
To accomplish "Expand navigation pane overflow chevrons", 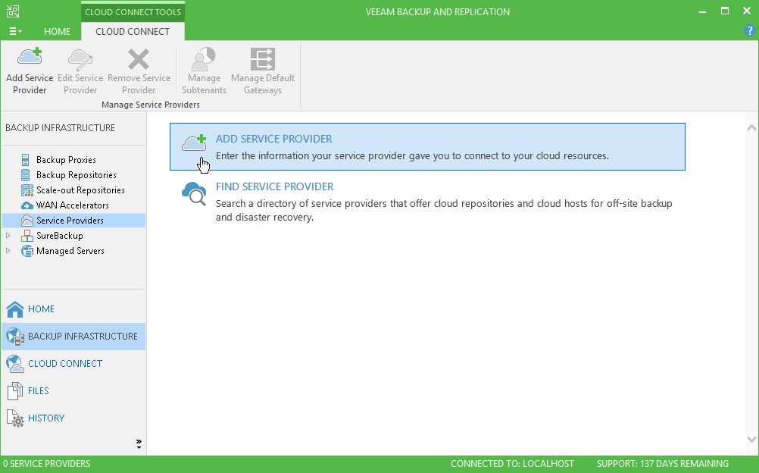I will point(139,443).
